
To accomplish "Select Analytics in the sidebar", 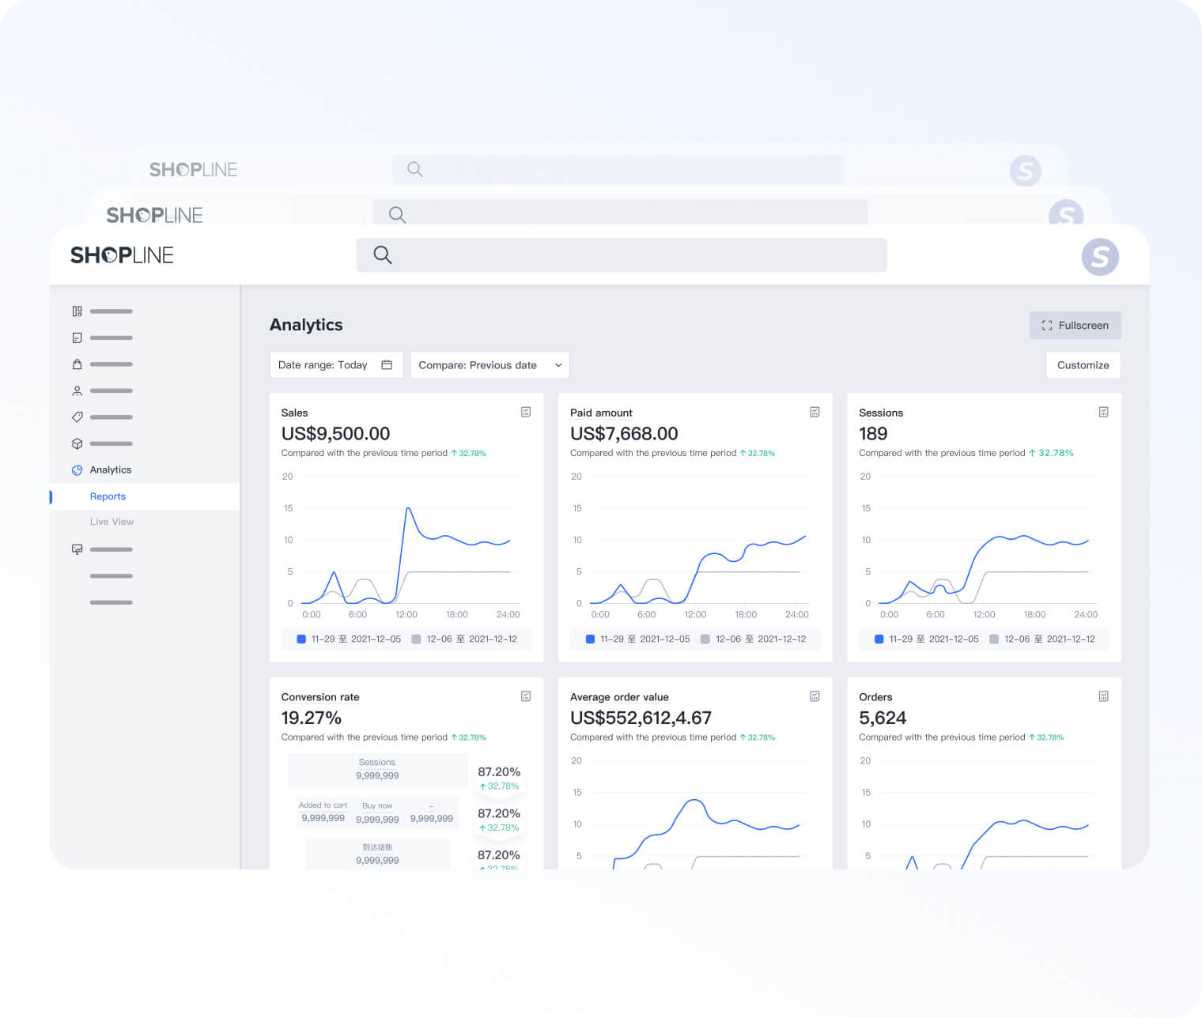I will (x=111, y=470).
